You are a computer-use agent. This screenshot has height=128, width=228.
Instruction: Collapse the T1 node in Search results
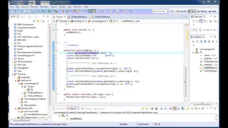coord(59,116)
